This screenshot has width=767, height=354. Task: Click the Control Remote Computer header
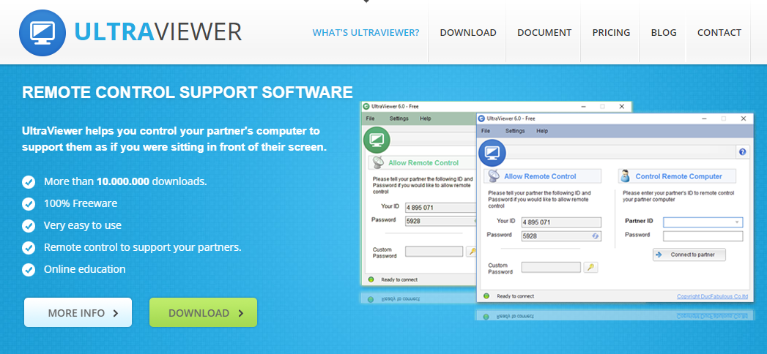point(677,176)
